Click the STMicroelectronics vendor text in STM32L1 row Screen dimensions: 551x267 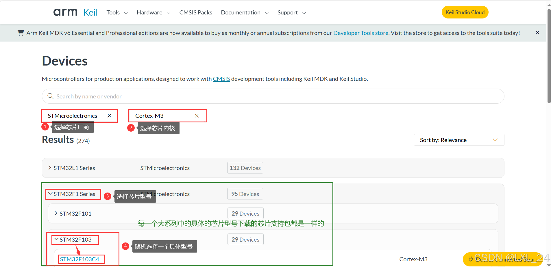click(165, 168)
